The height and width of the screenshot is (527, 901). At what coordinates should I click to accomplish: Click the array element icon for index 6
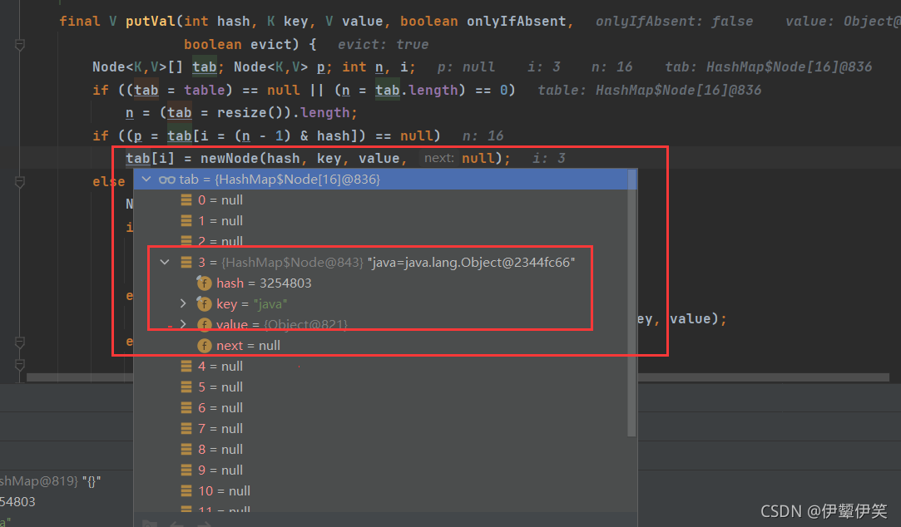pos(186,407)
